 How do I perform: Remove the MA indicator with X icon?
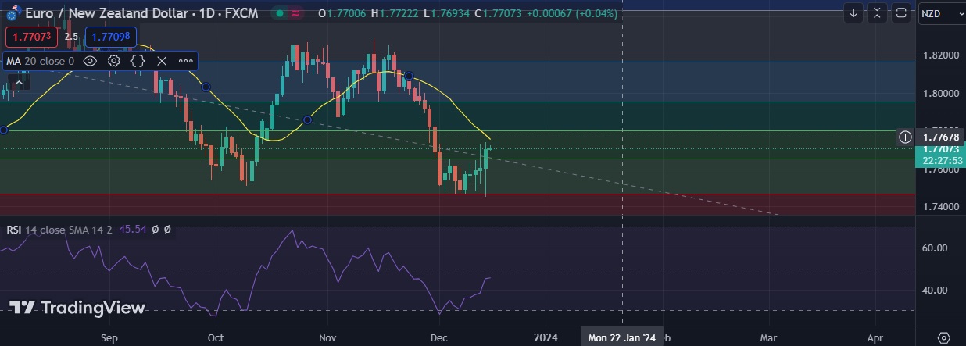(162, 61)
